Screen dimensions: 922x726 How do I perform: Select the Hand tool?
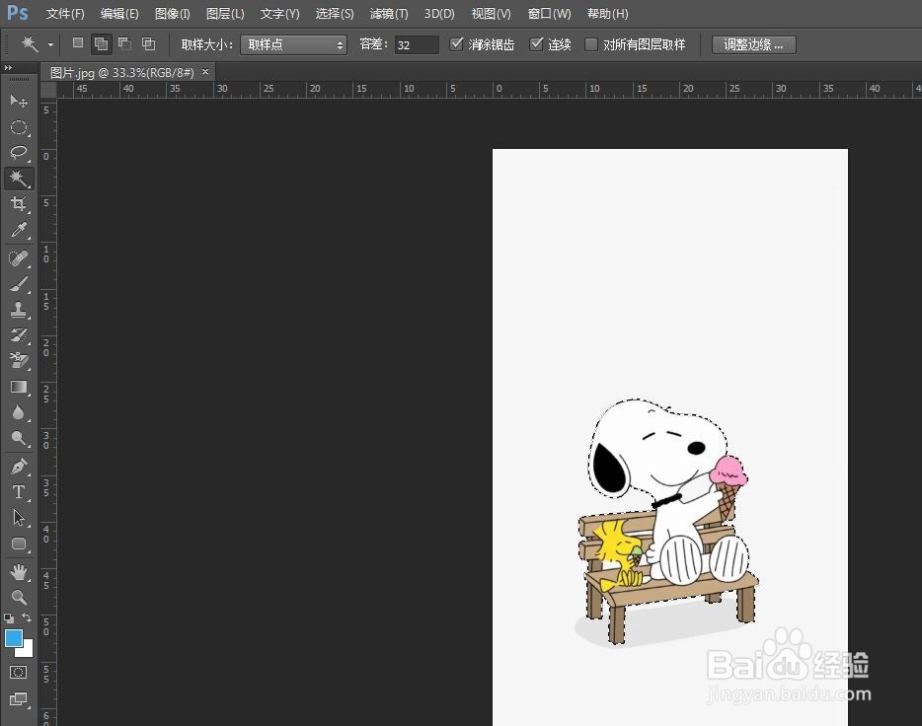19,571
